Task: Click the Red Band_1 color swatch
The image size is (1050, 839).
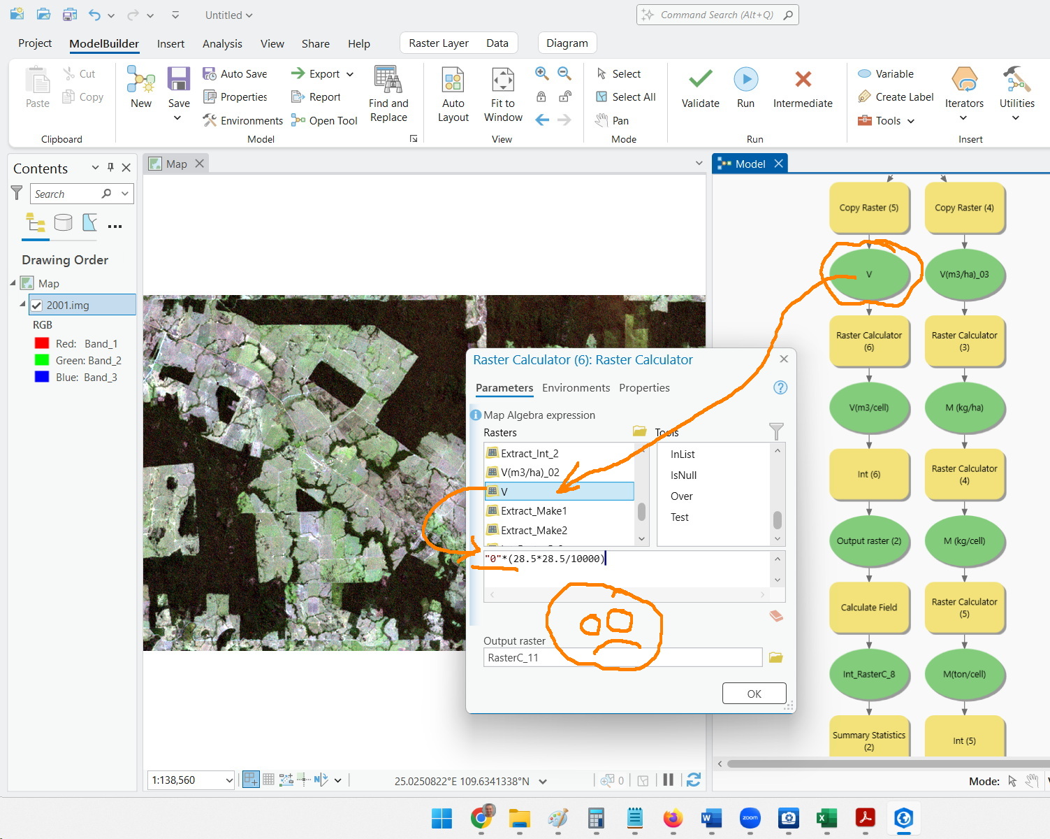Action: 42,343
